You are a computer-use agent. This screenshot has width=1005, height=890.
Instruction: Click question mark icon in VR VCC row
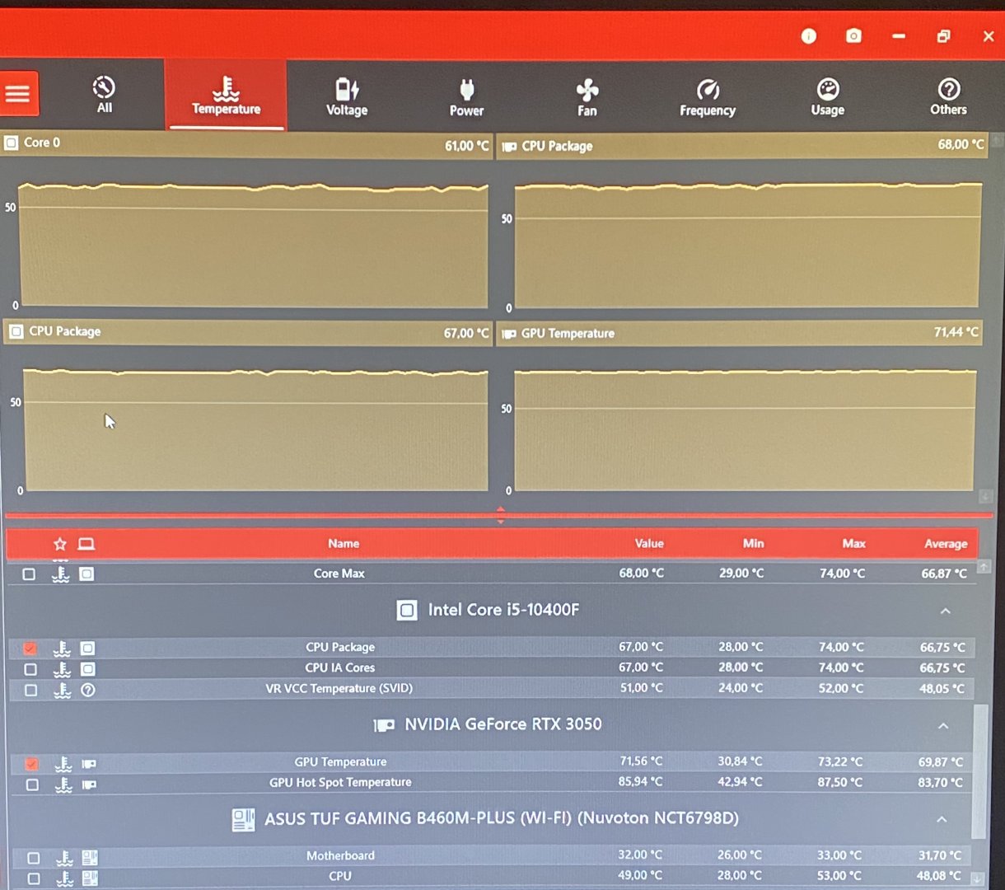[x=88, y=690]
